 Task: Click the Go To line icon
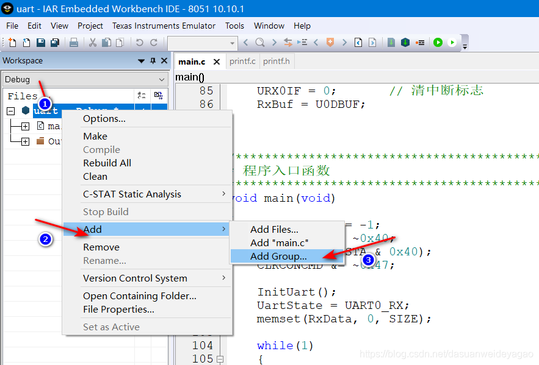[302, 43]
